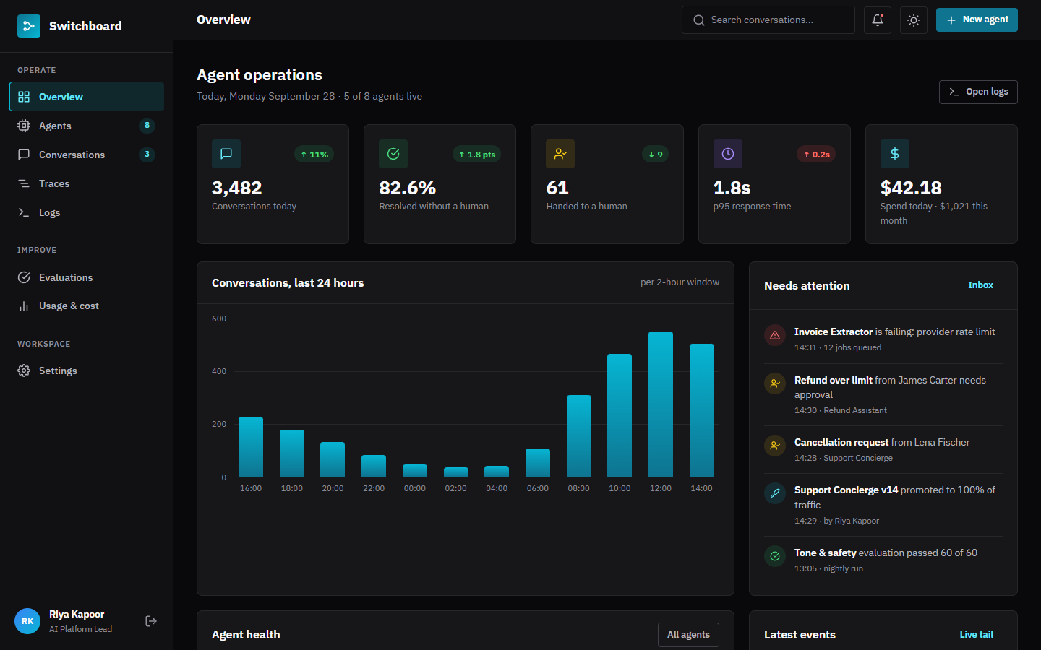This screenshot has width=1041, height=650.
Task: Open the notifications bell
Action: pyautogui.click(x=878, y=20)
